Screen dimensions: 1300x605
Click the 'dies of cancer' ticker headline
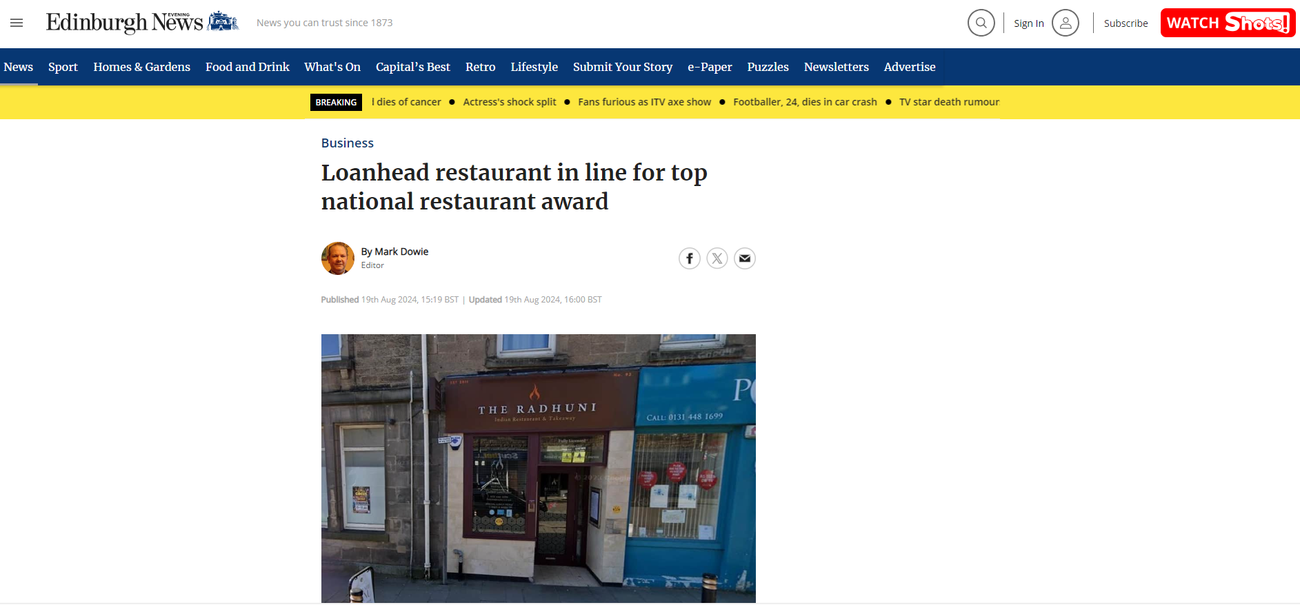pyautogui.click(x=406, y=102)
